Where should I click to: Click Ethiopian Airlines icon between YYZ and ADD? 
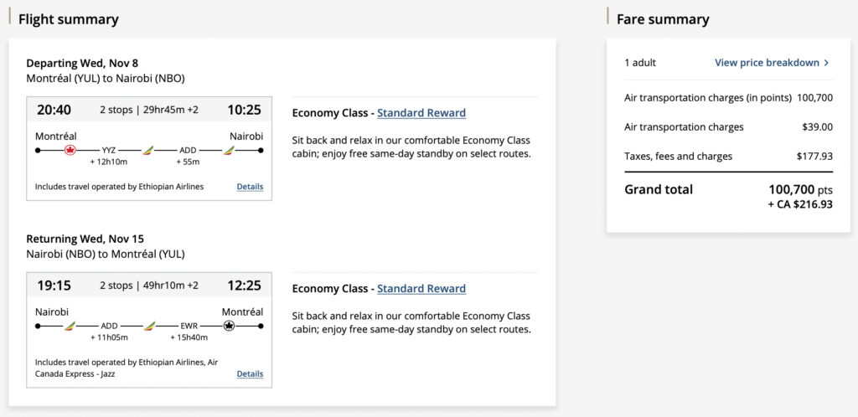coord(147,151)
